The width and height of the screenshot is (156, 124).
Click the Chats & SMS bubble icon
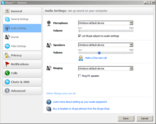[x=7, y=82]
